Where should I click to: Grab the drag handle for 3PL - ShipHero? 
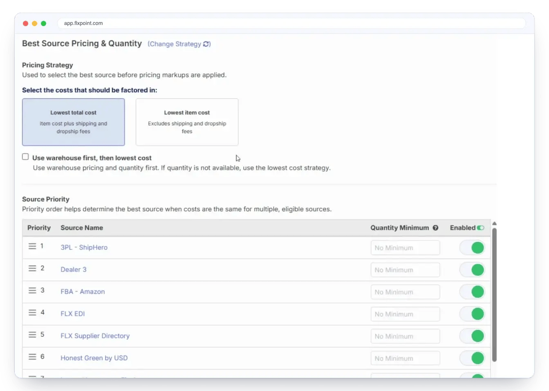coord(32,246)
